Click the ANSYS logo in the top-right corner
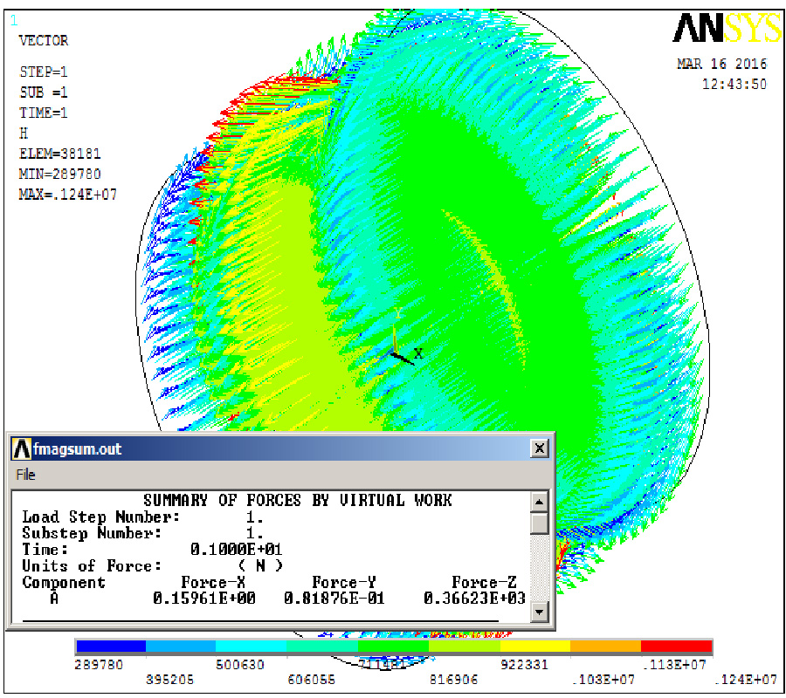Viewport: 786px width, 698px height. (727, 28)
